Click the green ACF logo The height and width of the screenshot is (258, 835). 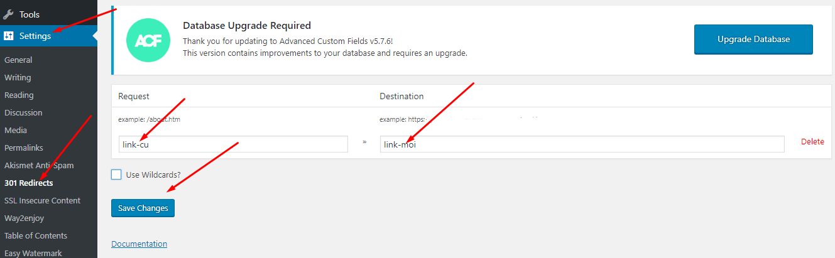pos(144,40)
